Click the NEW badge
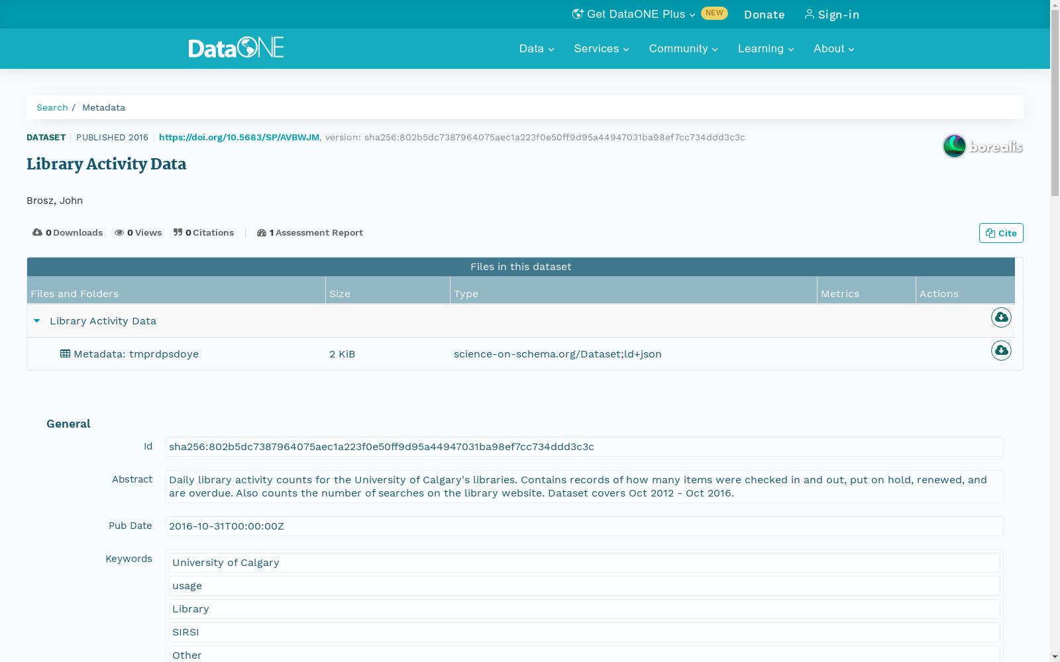The width and height of the screenshot is (1060, 662). [714, 13]
